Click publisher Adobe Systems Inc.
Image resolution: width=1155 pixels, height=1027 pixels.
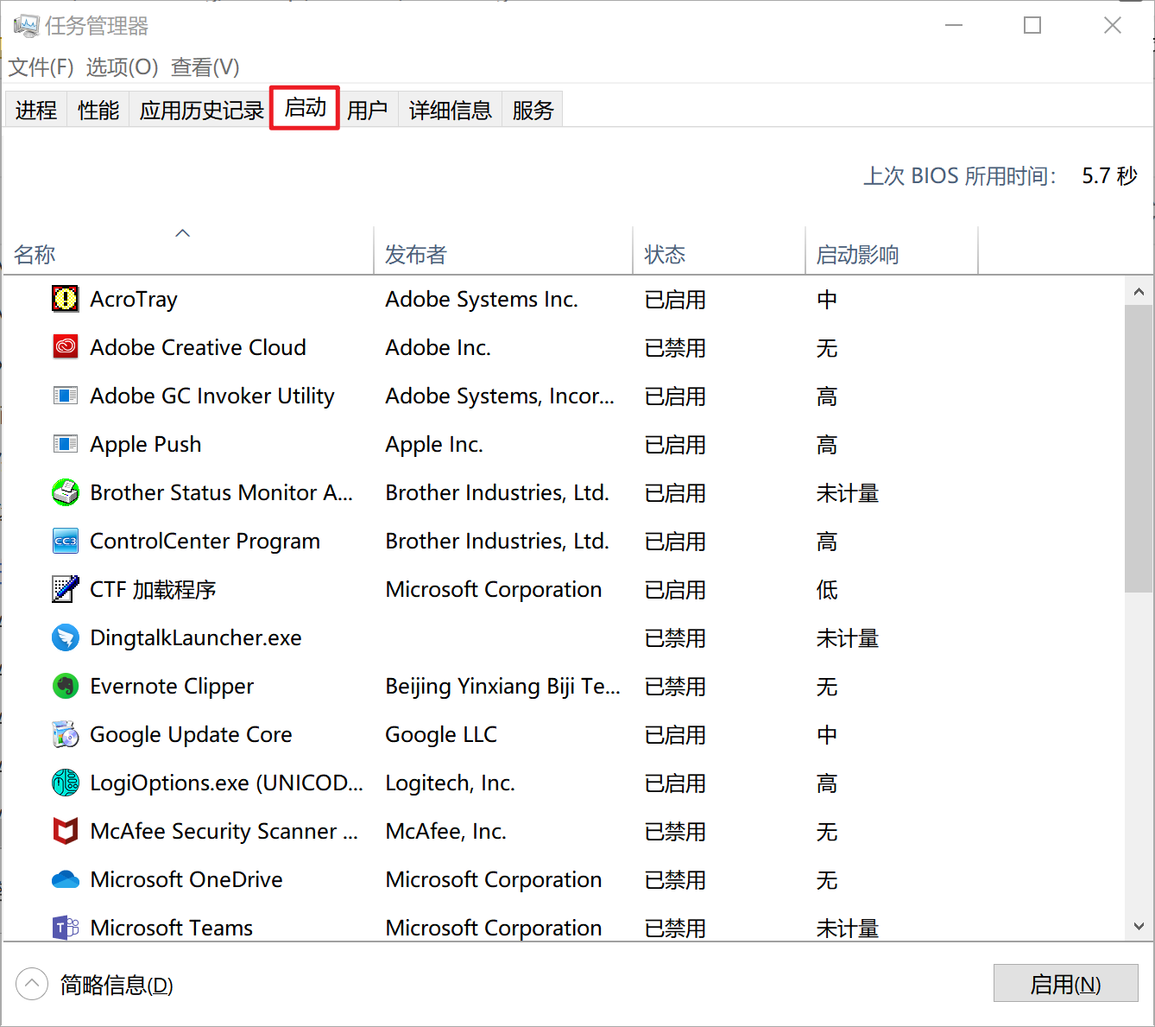482,299
